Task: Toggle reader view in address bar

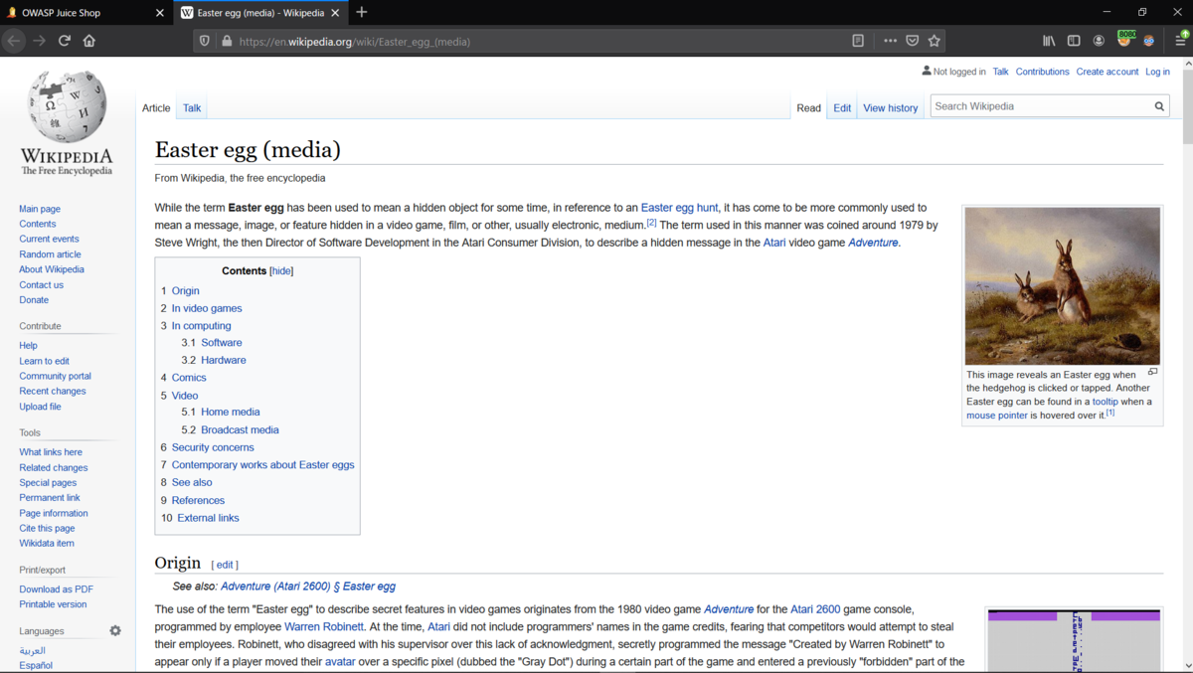Action: 858,41
